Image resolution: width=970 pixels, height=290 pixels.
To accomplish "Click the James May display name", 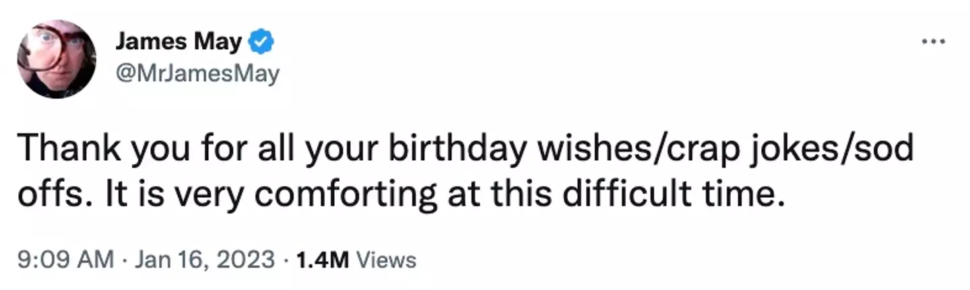I will (178, 43).
